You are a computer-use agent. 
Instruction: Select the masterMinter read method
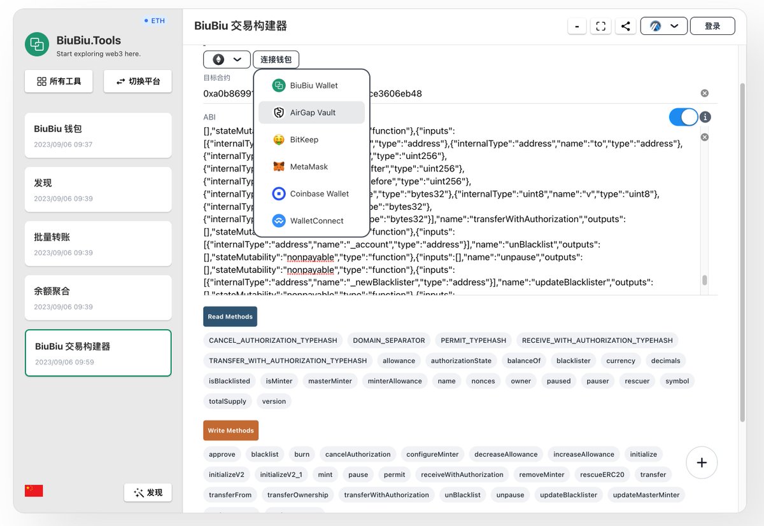pyautogui.click(x=330, y=381)
